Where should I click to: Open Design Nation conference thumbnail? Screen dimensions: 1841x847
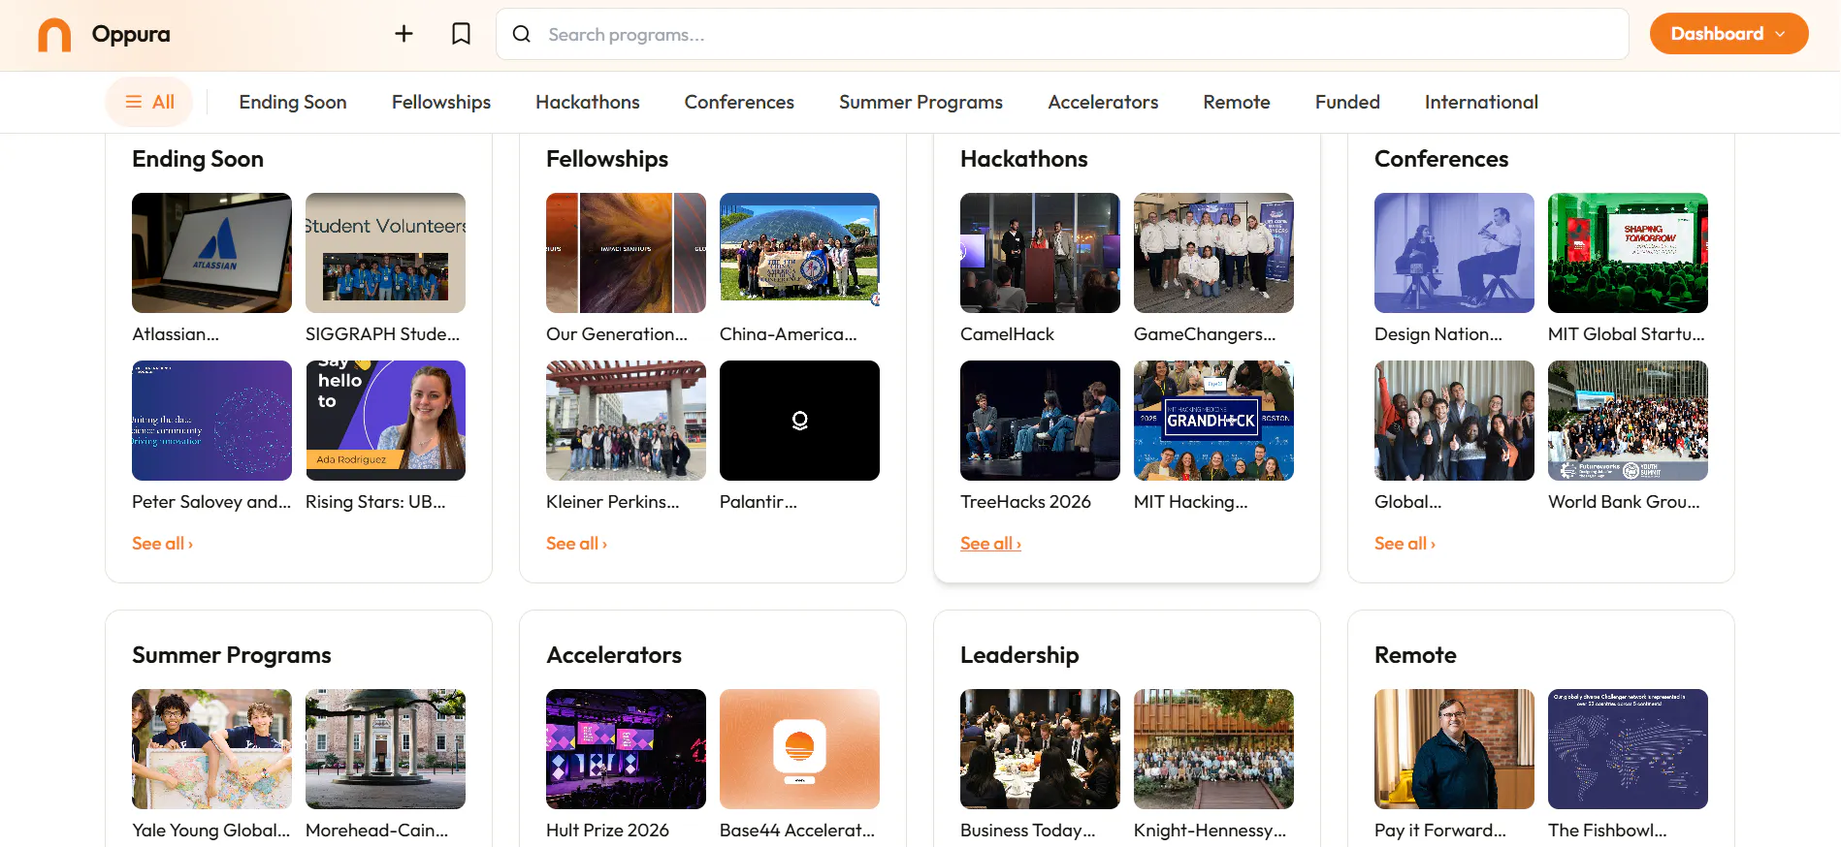[x=1454, y=253]
